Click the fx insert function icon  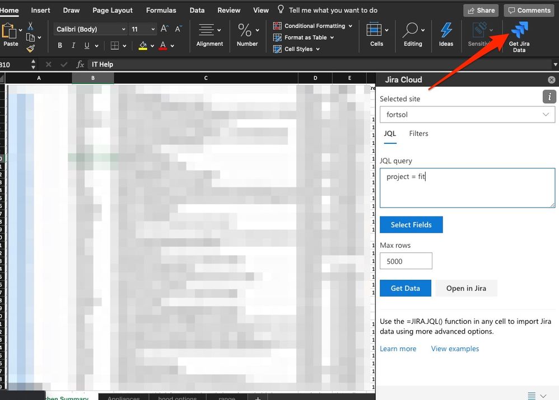coord(80,64)
